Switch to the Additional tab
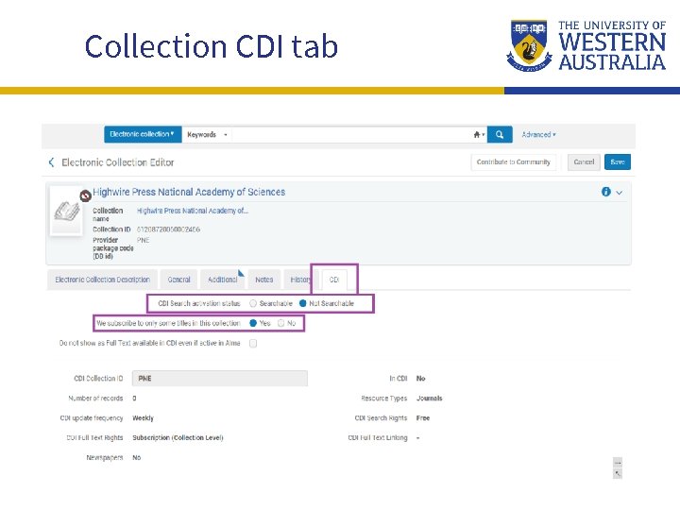Screen dimensions: 680x510 (223, 280)
